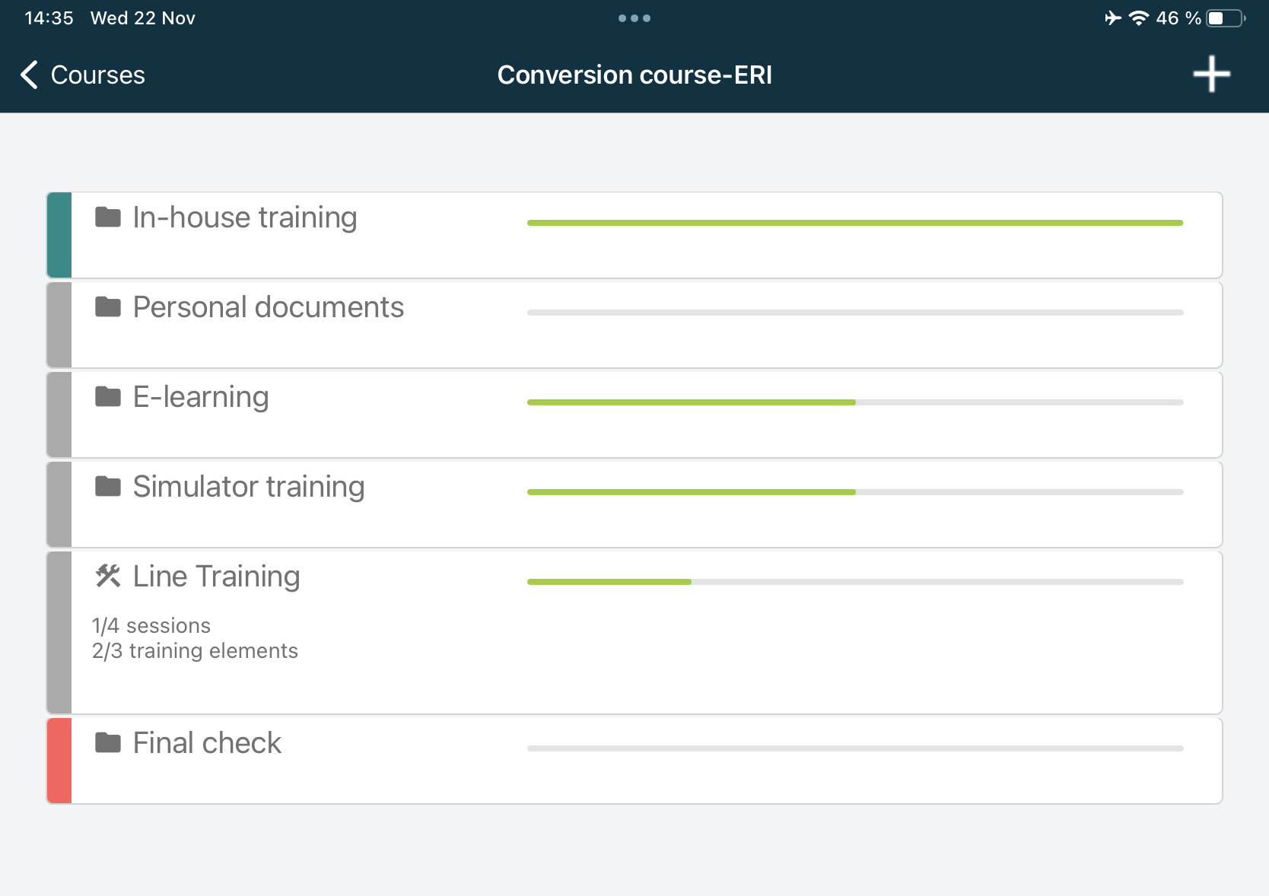Screen dimensions: 1269x896
Task: Click the Conversion course-ERI page title
Action: [634, 75]
